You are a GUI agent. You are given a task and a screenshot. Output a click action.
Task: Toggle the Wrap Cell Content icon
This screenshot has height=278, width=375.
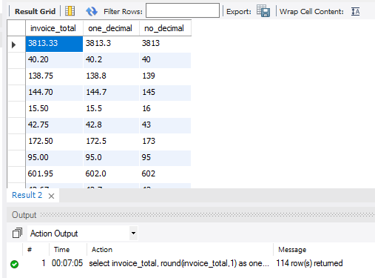click(355, 11)
